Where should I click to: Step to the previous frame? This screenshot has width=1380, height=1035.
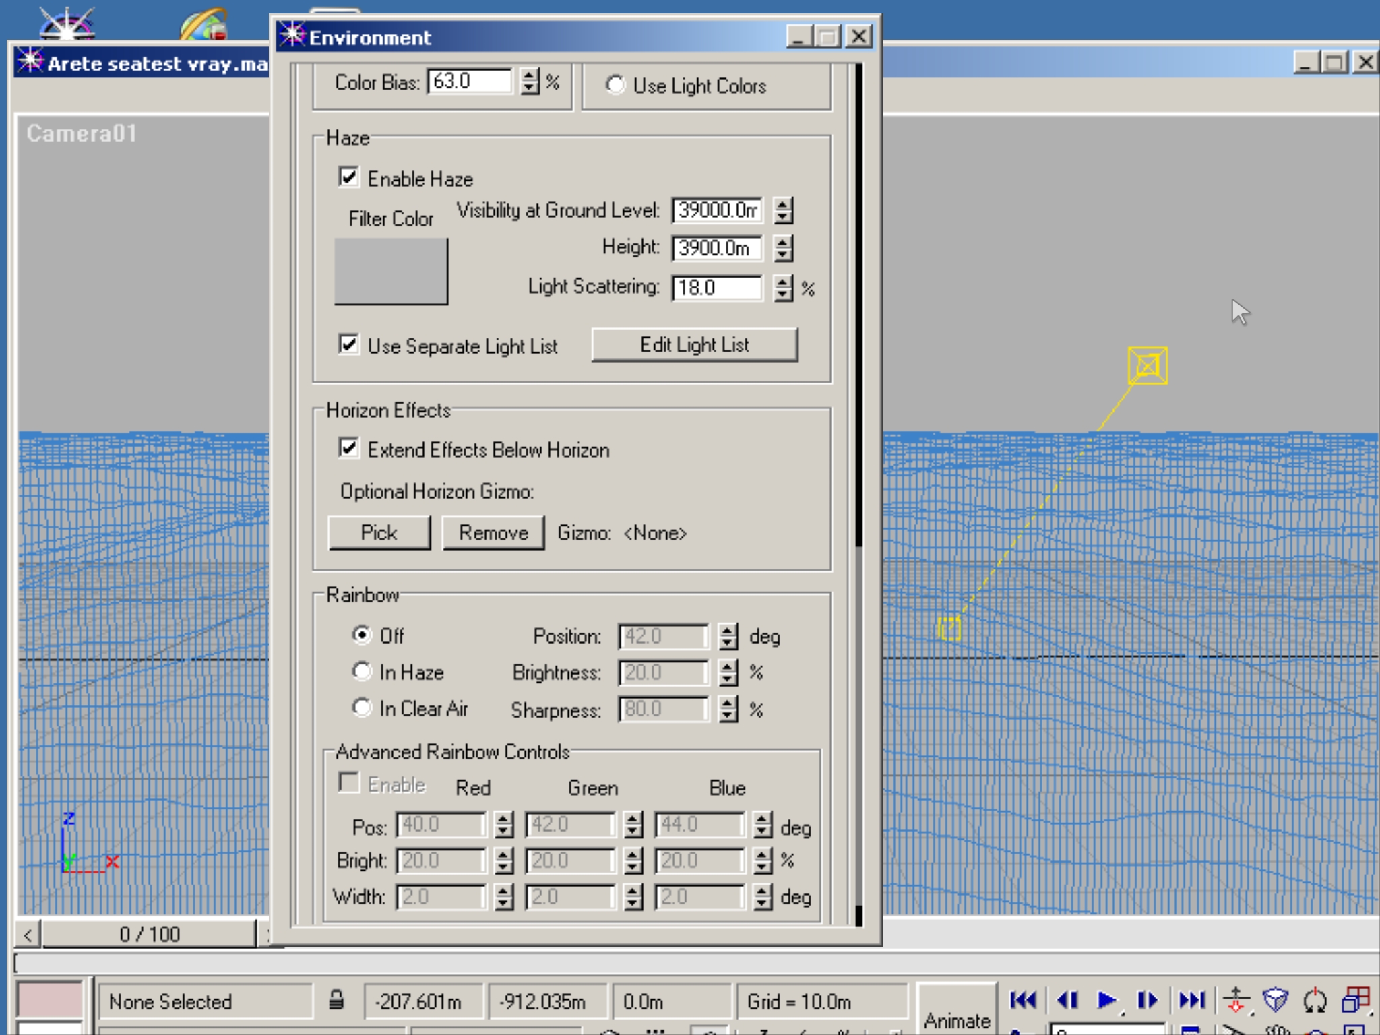pos(1068,1000)
